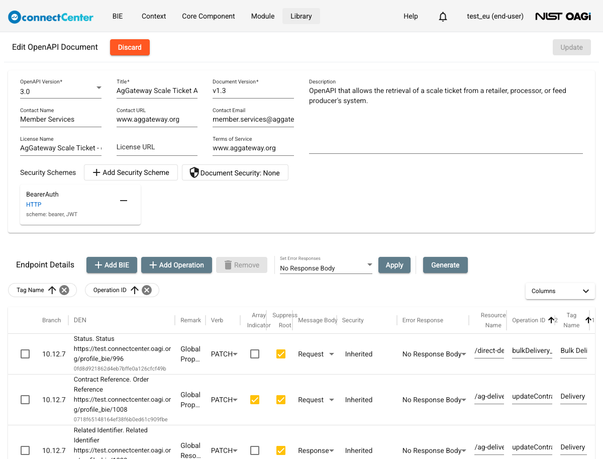Change Verb for Status row
Viewport: 603px width, 459px height.
click(224, 354)
